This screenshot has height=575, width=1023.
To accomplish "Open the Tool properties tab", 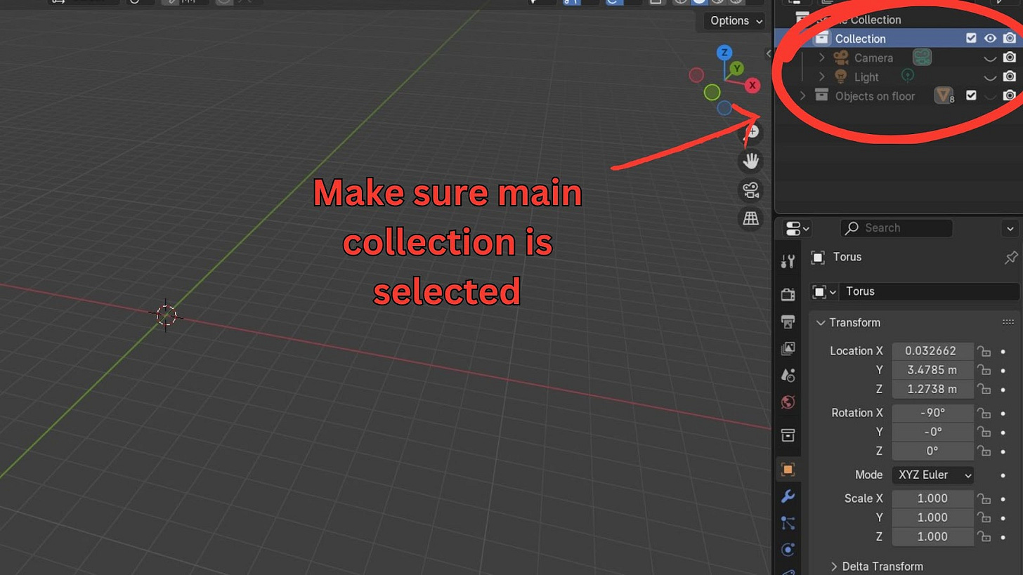I will point(788,262).
